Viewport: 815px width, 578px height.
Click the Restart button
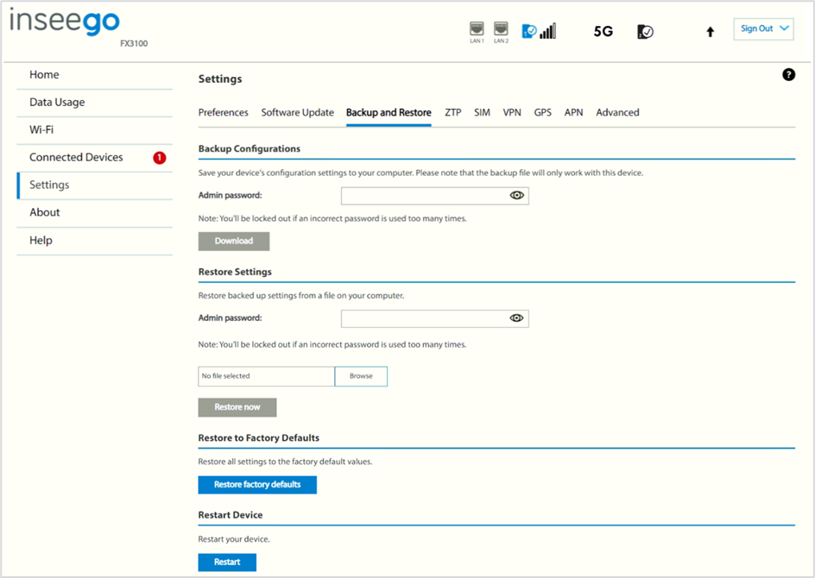pyautogui.click(x=227, y=562)
